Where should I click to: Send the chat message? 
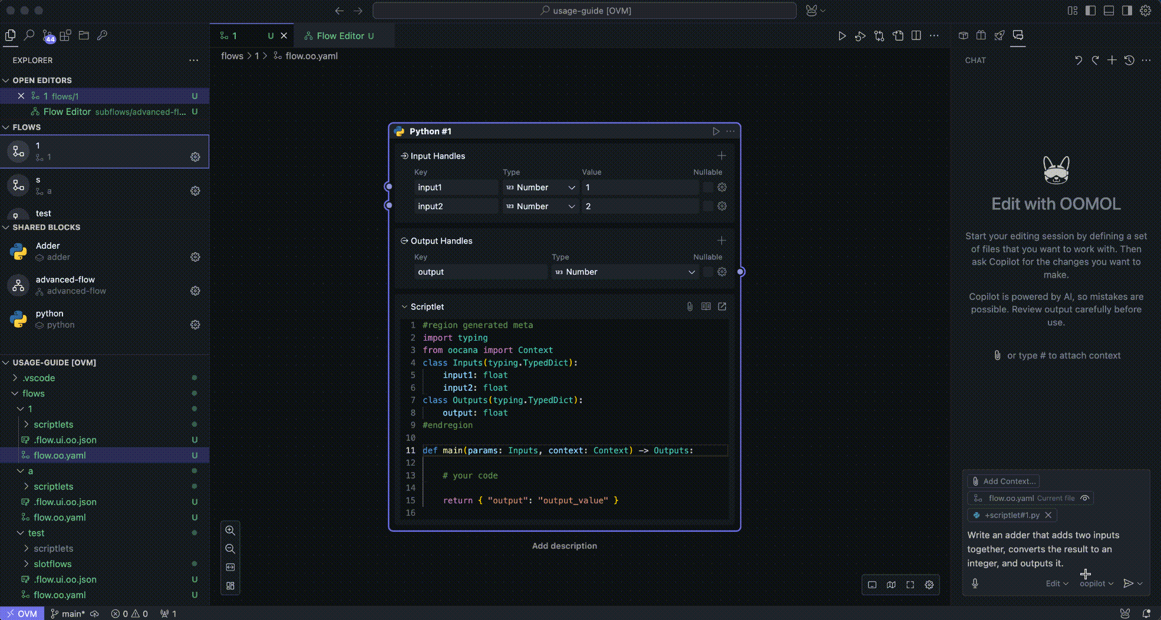click(1128, 583)
